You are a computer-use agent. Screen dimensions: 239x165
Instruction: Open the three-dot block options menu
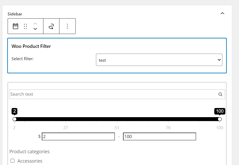pos(67,26)
